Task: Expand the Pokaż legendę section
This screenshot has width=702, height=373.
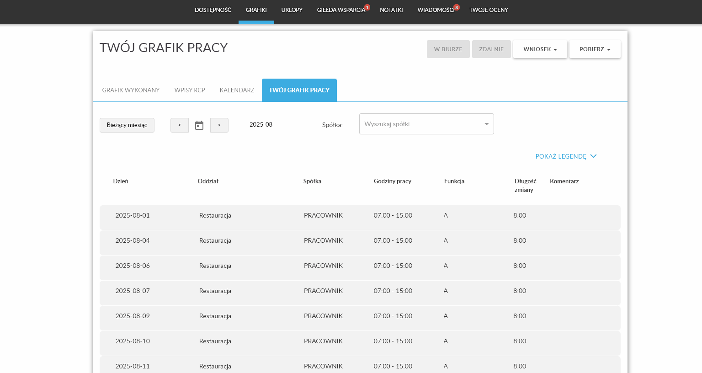Action: pyautogui.click(x=566, y=156)
